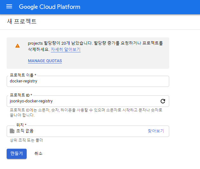The width and height of the screenshot is (200, 169).
Task: Click 찾아보기 to browse locations
Action: coord(156,131)
